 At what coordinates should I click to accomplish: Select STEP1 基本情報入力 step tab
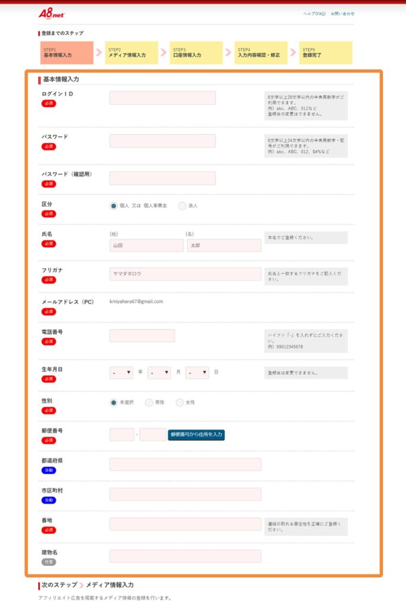[x=67, y=52]
